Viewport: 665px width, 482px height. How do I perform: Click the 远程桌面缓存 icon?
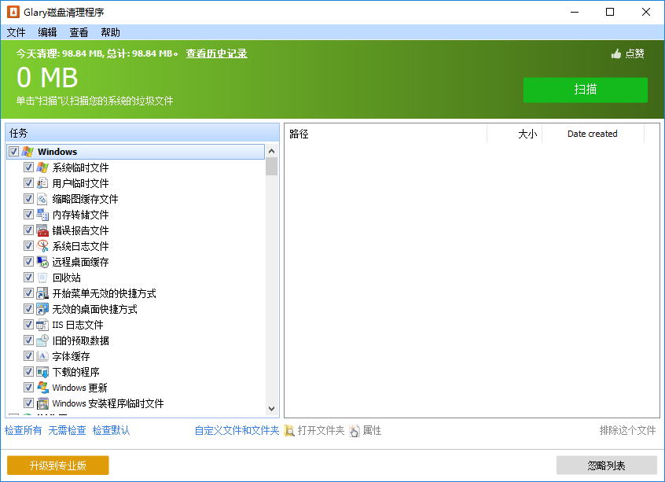42,261
